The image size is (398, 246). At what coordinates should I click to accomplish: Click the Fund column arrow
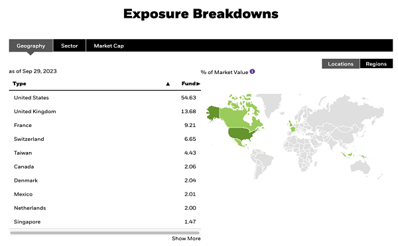198,83
